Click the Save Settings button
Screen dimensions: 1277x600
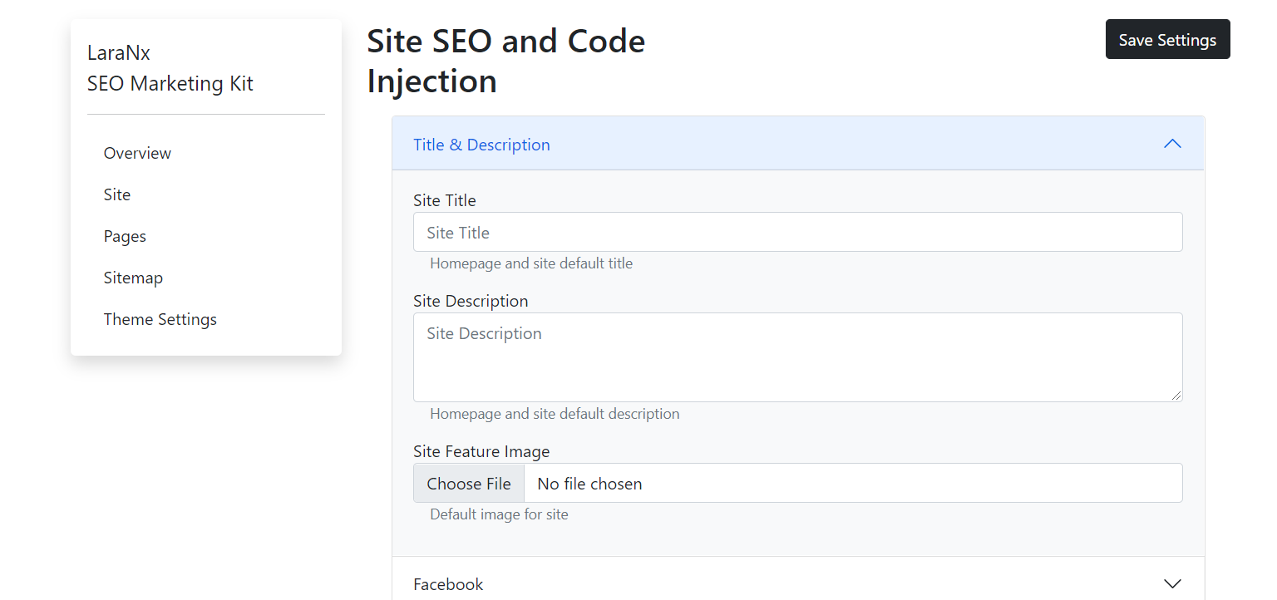[1167, 39]
